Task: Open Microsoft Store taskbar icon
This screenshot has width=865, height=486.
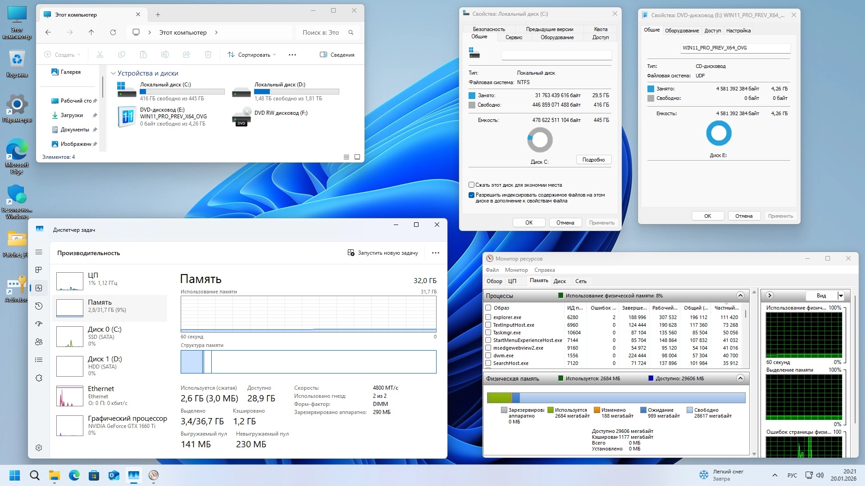Action: [x=94, y=475]
